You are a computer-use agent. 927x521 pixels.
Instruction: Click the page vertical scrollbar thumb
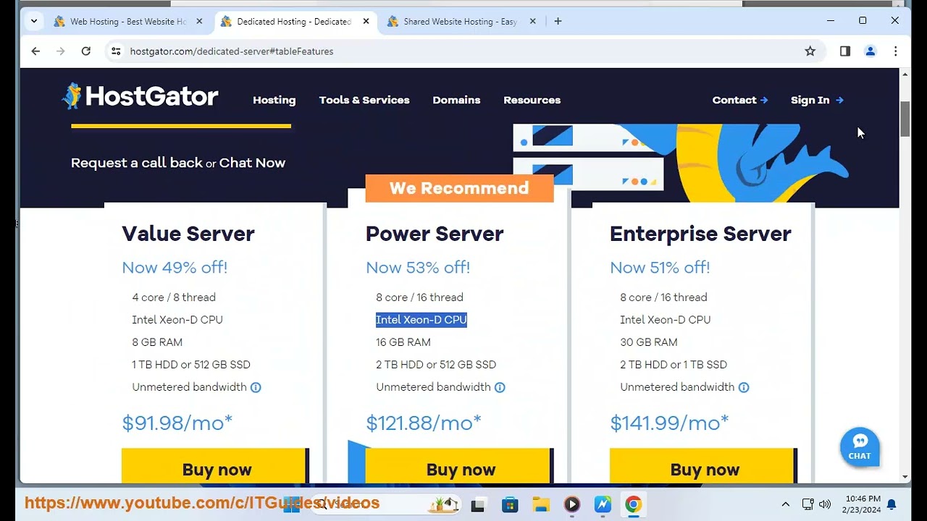[x=905, y=119]
